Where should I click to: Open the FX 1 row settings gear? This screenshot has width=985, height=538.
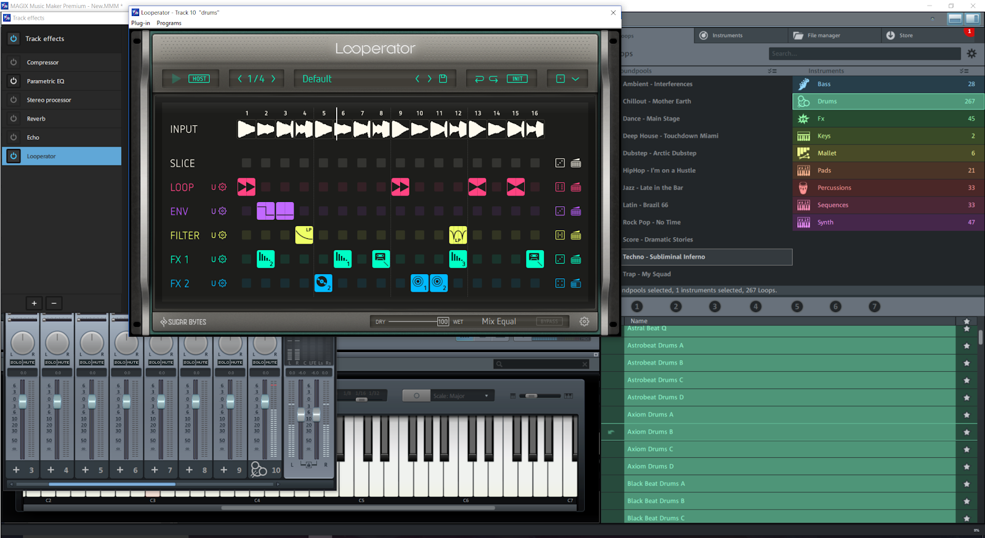(223, 259)
